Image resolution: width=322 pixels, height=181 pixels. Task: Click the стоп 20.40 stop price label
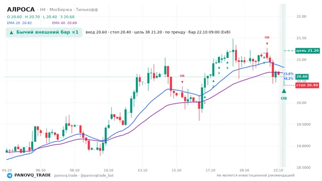307,85
